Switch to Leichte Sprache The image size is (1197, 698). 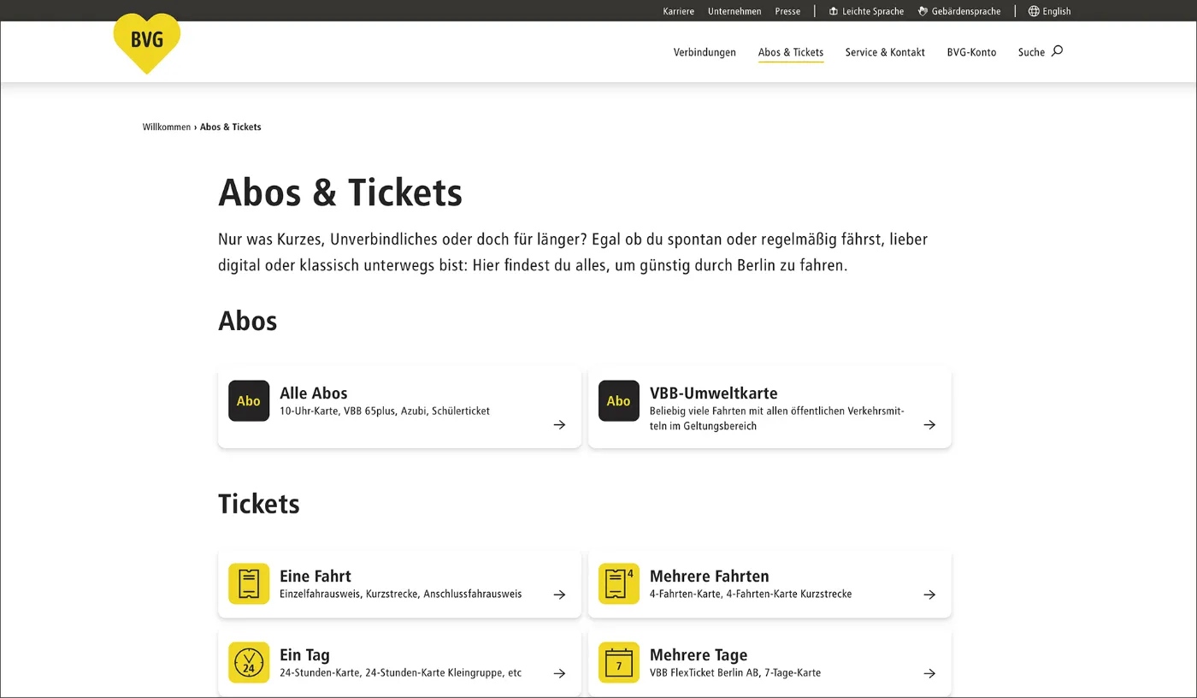pos(873,11)
